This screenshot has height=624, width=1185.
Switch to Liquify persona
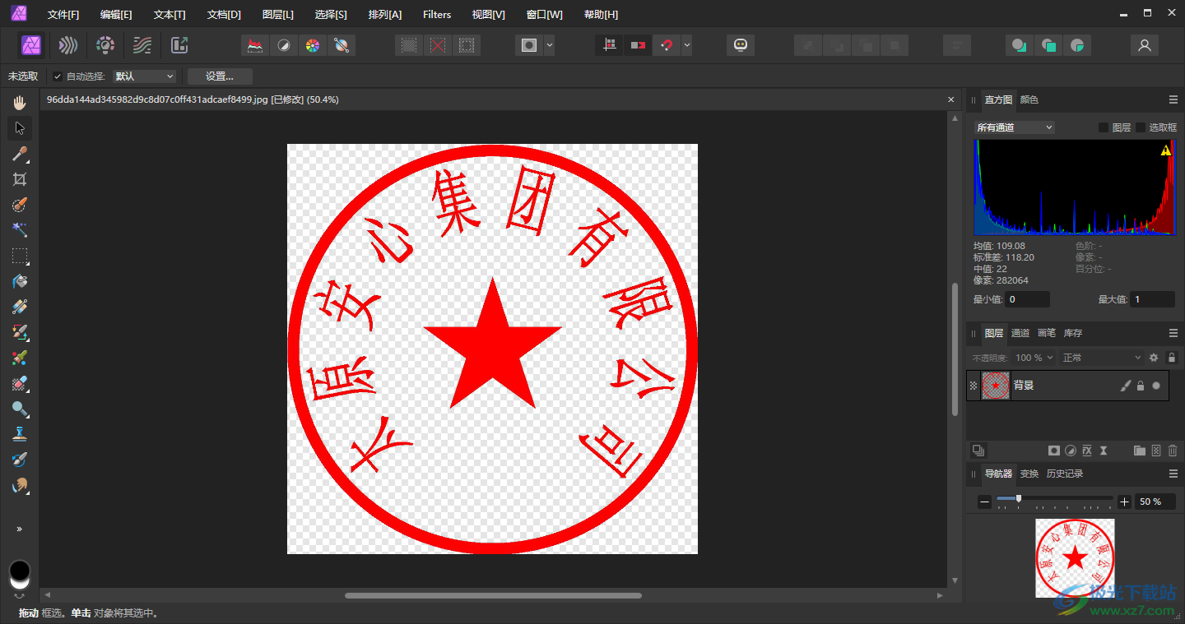(x=68, y=45)
